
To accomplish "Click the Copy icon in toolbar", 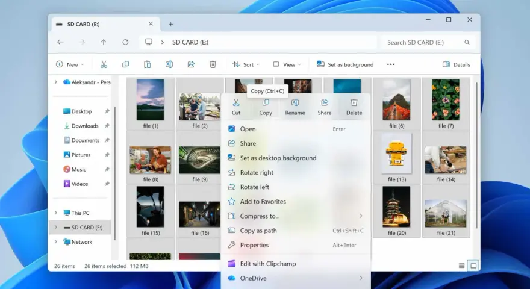I will pos(125,64).
